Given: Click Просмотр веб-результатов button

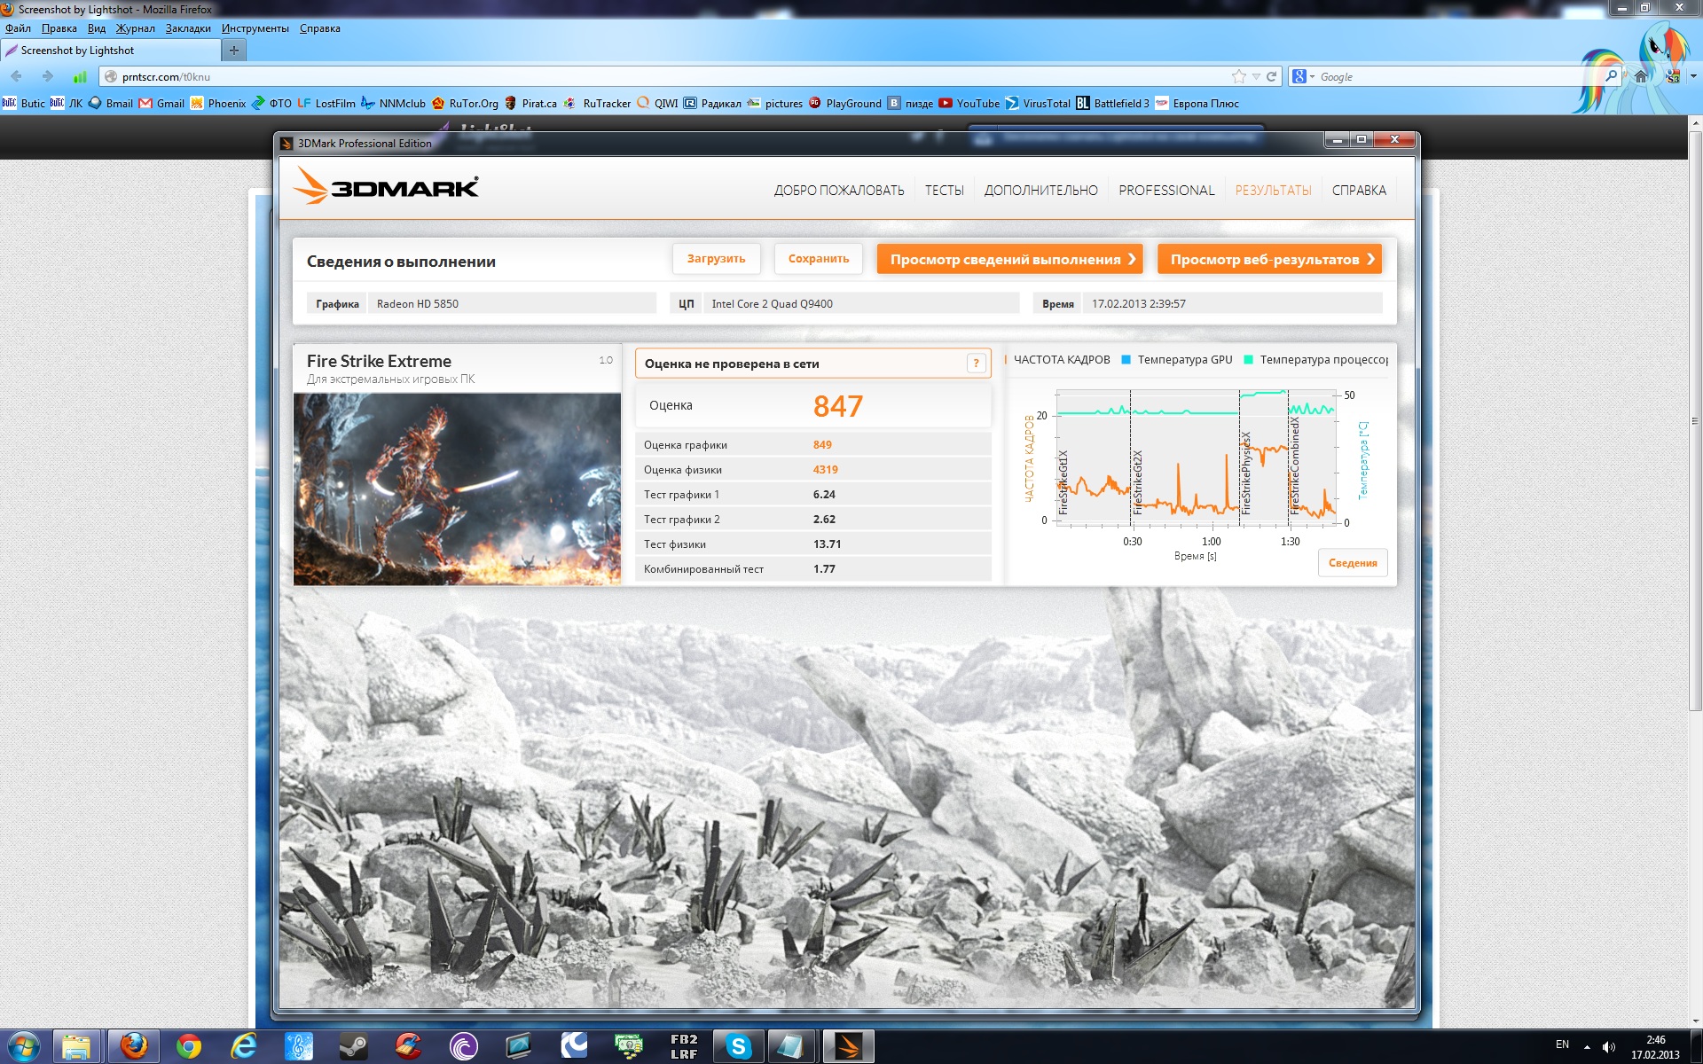Looking at the screenshot, I should pyautogui.click(x=1269, y=259).
